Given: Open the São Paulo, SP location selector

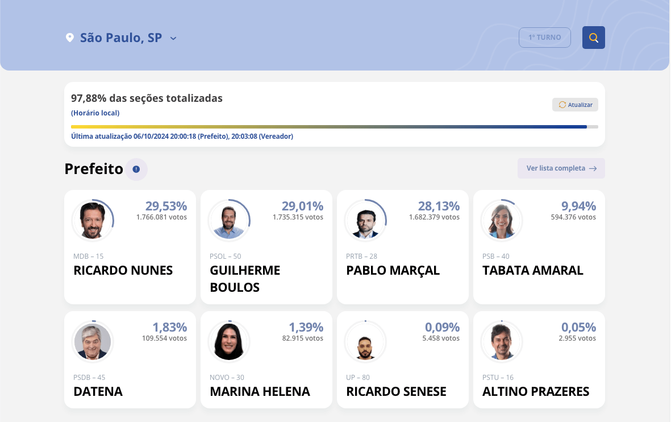Looking at the screenshot, I should click(121, 38).
